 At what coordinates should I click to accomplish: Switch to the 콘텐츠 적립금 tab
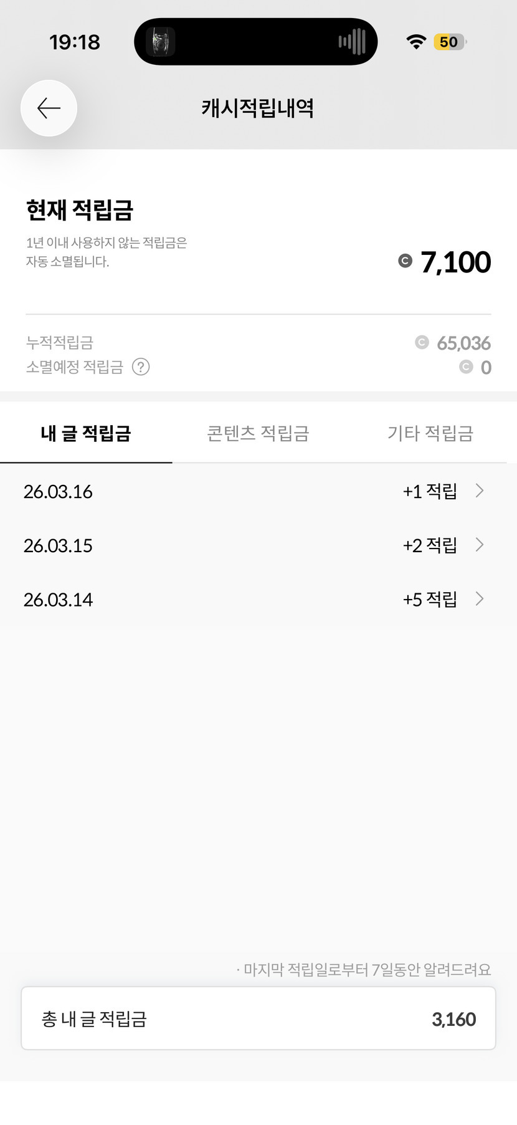pyautogui.click(x=258, y=433)
